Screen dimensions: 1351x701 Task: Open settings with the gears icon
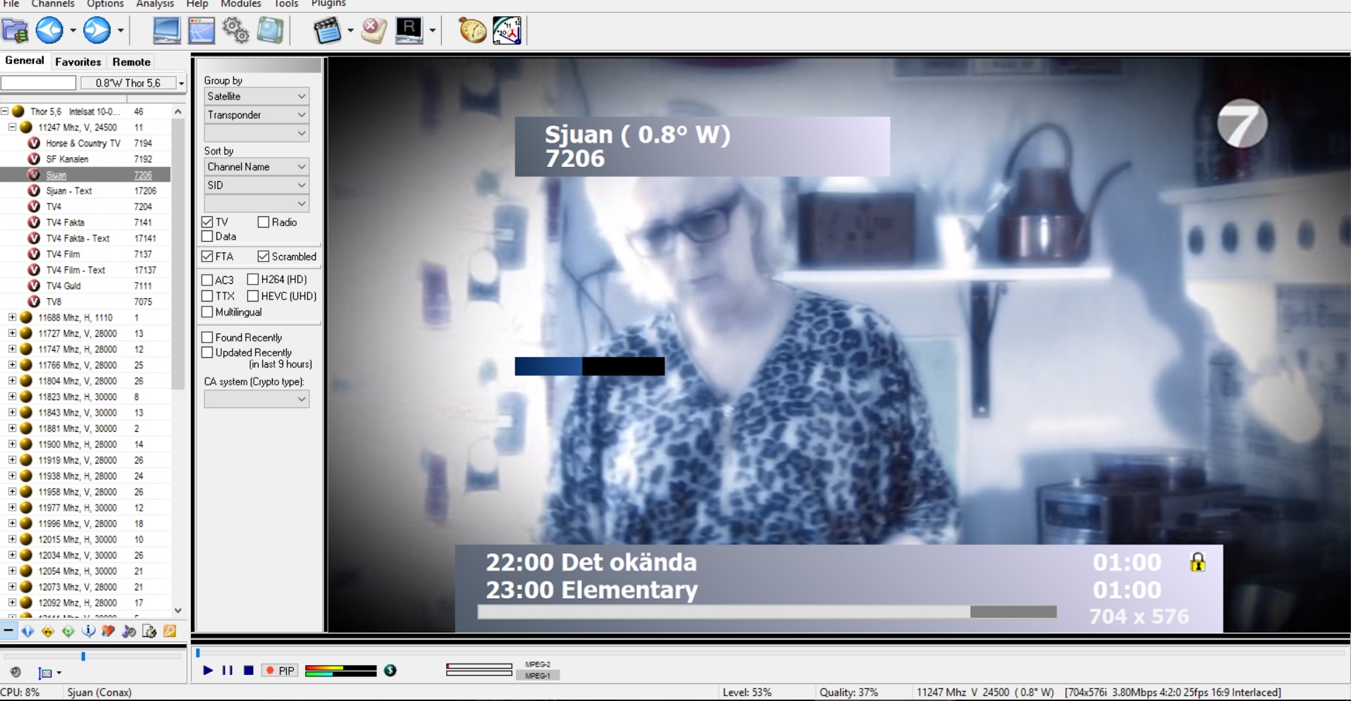coord(235,30)
